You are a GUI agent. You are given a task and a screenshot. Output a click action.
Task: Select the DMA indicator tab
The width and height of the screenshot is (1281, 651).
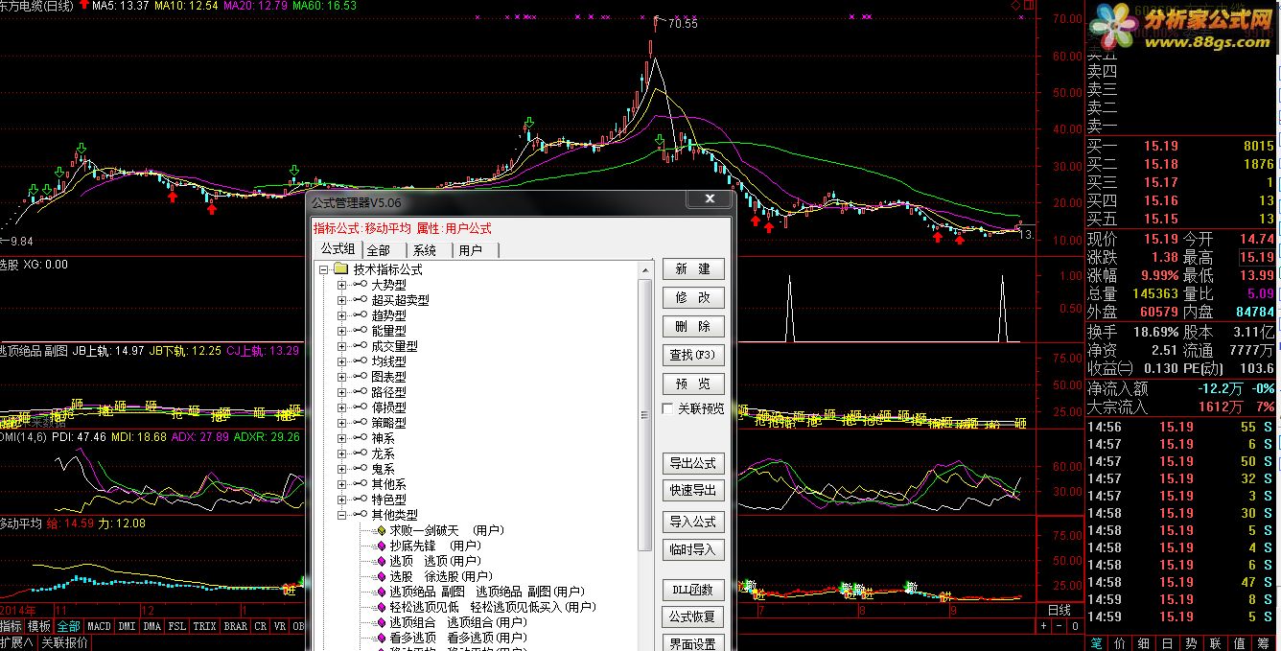(151, 626)
